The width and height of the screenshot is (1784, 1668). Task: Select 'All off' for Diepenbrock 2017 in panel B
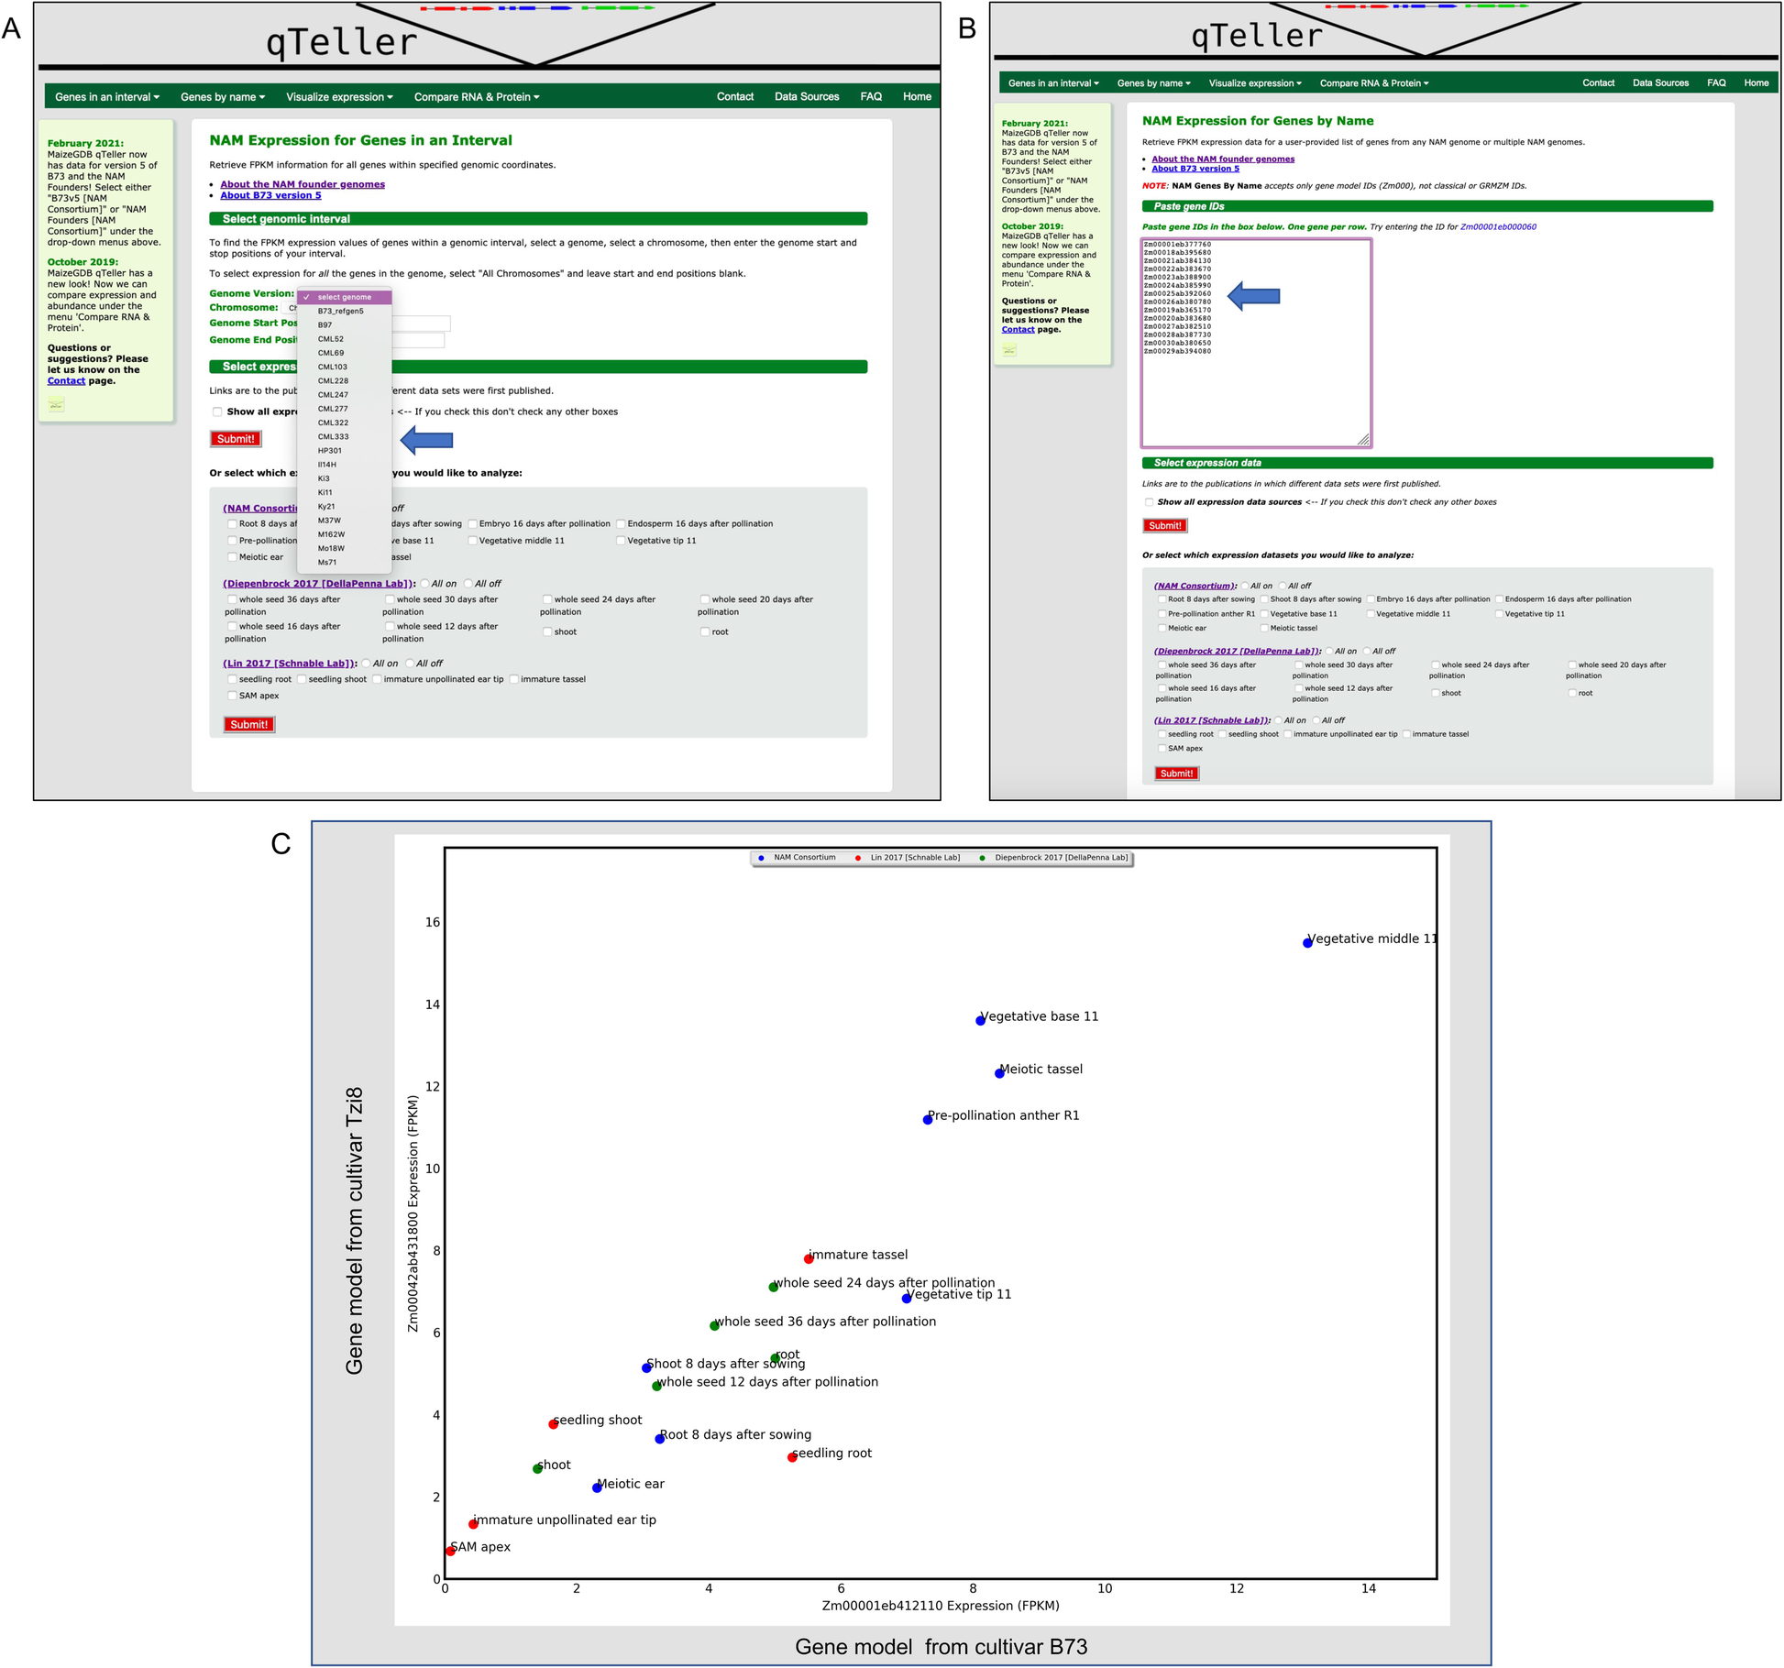(1367, 652)
